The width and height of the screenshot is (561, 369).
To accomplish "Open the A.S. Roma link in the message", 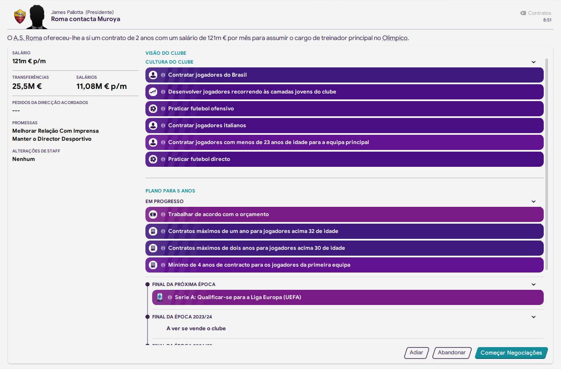I will pyautogui.click(x=28, y=38).
